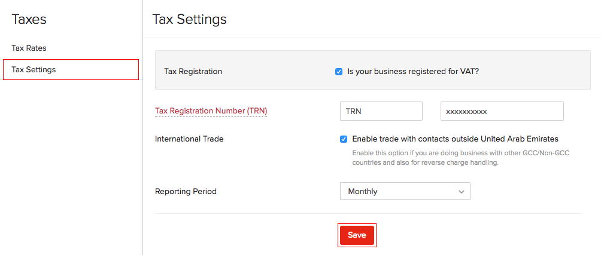Screen dimensions: 601x255
Task: Click the chevron arrow on the Monthly dropdown
Action: coord(461,192)
